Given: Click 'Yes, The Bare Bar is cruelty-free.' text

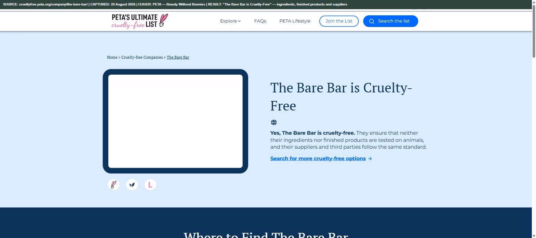Looking at the screenshot, I should (312, 133).
